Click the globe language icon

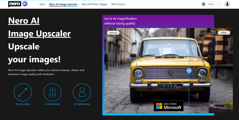coord(204,4)
